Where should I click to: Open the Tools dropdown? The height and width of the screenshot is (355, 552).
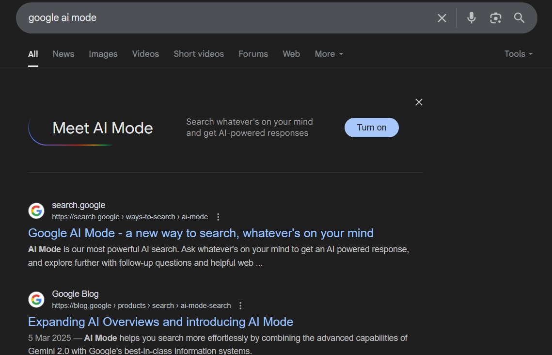(518, 54)
